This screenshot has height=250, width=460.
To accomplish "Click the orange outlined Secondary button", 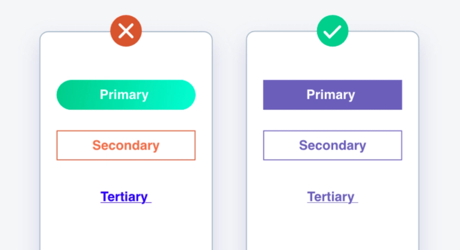I will click(x=126, y=145).
